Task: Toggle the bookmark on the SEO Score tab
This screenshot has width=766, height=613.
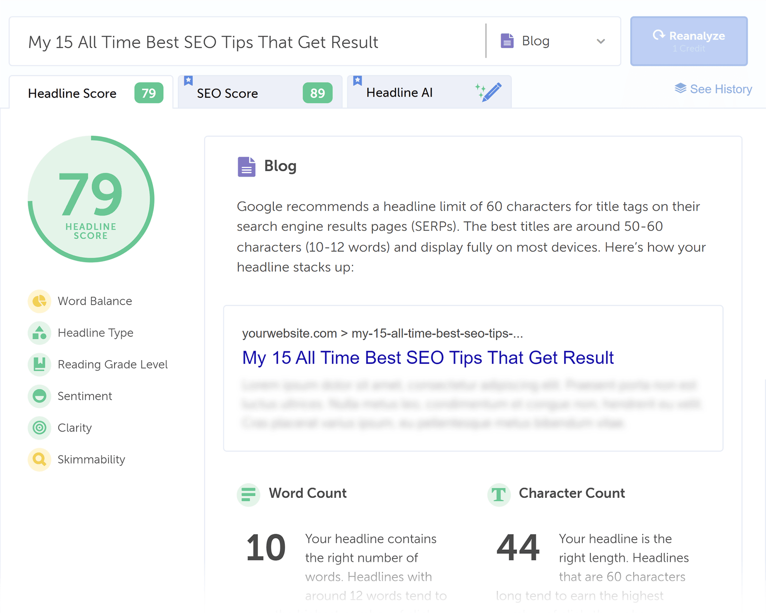Action: (189, 80)
